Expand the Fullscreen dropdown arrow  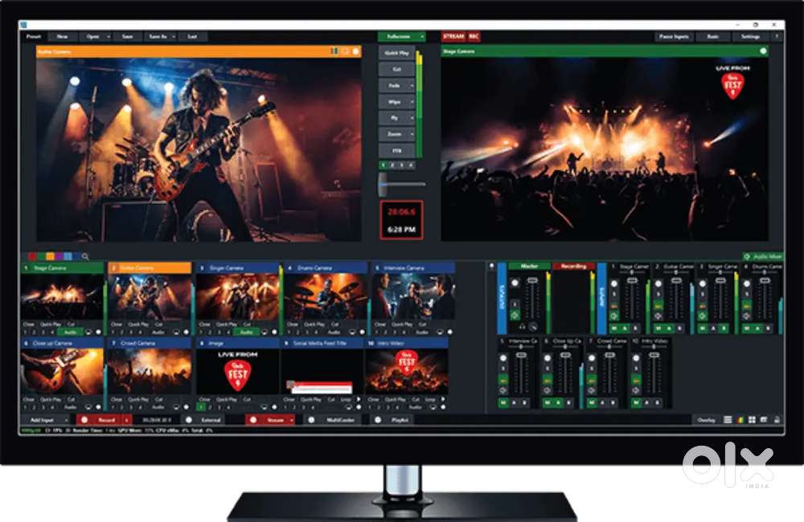[x=420, y=37]
